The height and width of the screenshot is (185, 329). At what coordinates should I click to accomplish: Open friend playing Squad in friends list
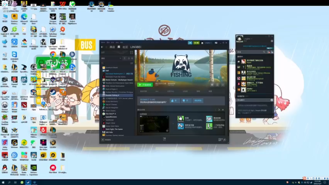coord(255,61)
